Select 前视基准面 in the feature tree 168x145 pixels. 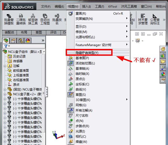tap(21, 71)
